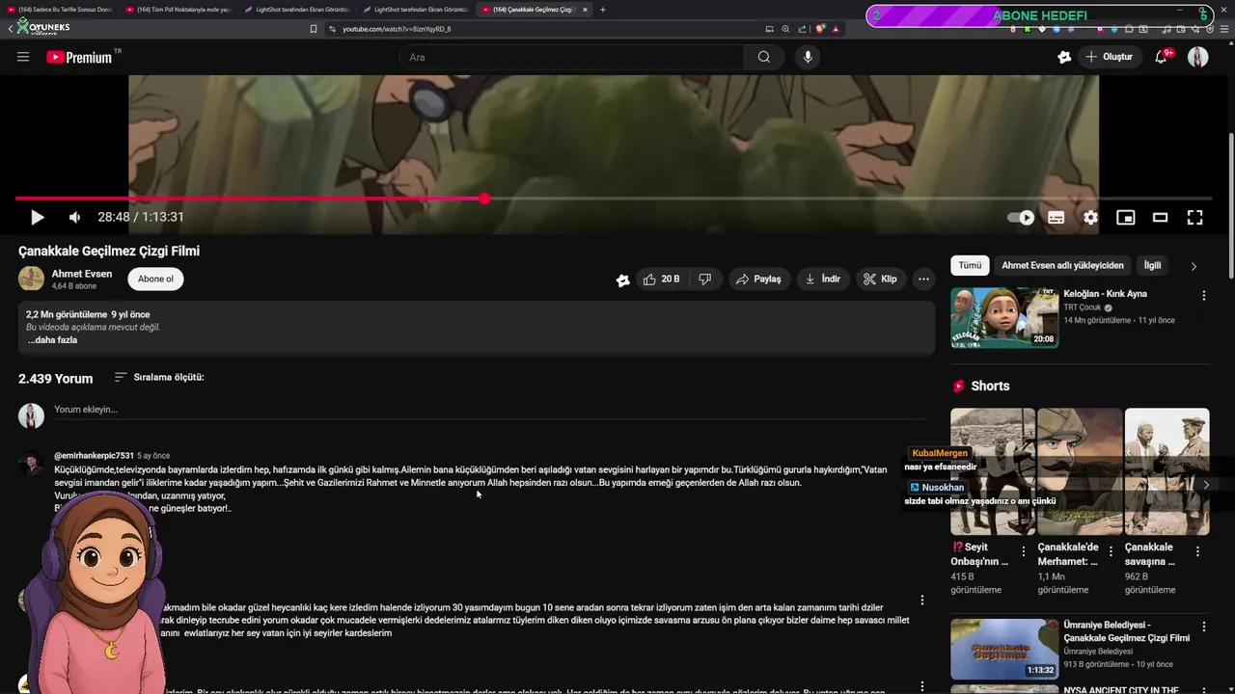The width and height of the screenshot is (1235, 694).
Task: Click the "2.439 Yorum" comment count text
Action: pyautogui.click(x=56, y=379)
